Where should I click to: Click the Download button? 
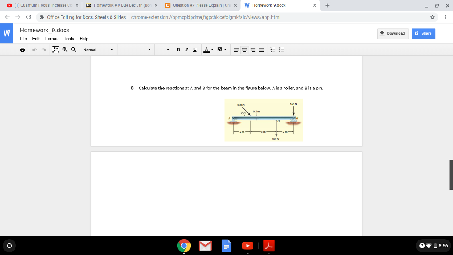point(392,33)
